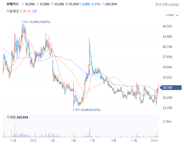184x148 pixels.
Task: Toggle the 60-day moving average line
Action: click(29, 11)
